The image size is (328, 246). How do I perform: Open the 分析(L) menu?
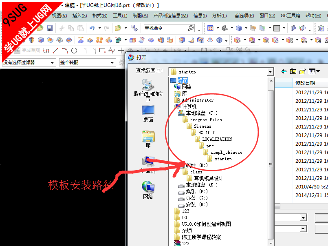(220, 16)
